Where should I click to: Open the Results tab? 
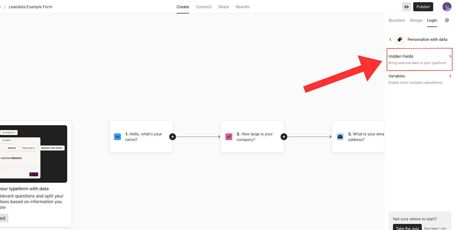243,7
